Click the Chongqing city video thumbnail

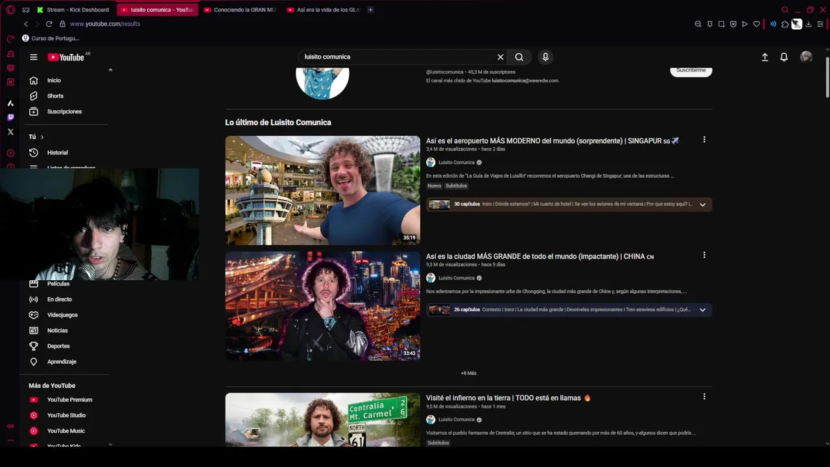[x=322, y=305]
